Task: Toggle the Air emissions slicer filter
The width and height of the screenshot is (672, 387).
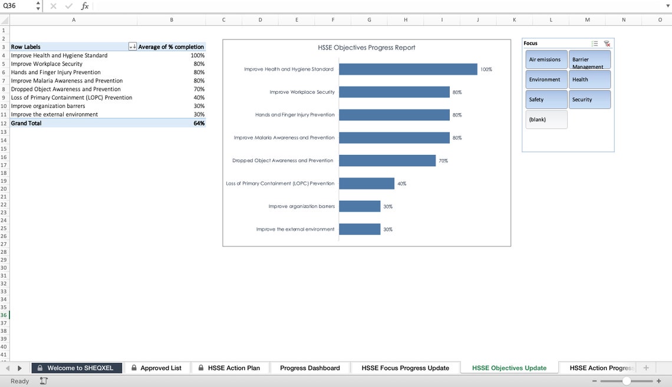Action: 546,59
